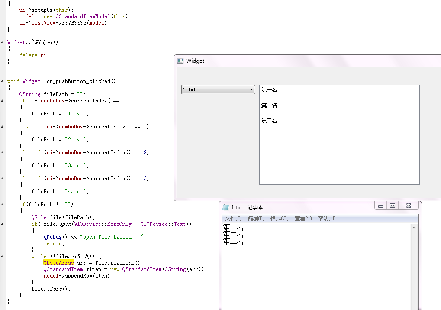Collapse the Widget::~Widget() destructor fold arrow
The height and width of the screenshot is (310, 441).
click(2, 42)
